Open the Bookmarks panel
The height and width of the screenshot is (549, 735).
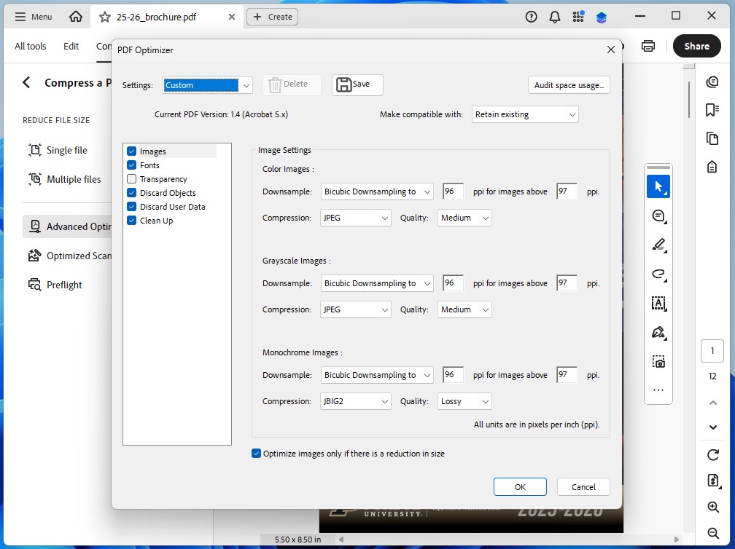712,110
